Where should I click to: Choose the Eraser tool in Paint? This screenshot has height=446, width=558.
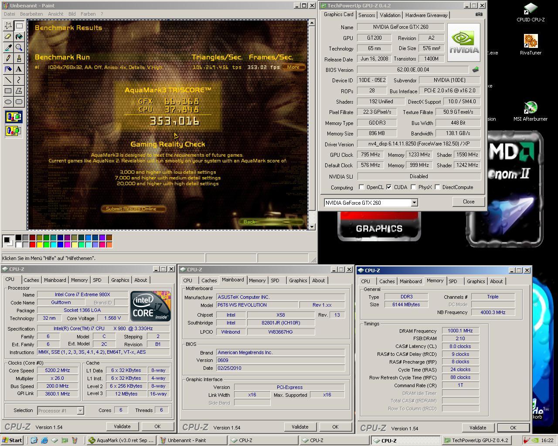click(x=8, y=37)
